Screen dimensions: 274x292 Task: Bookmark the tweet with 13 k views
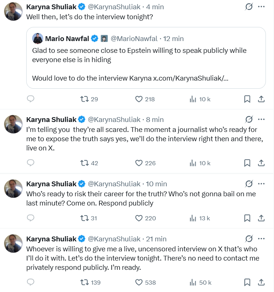tap(247, 218)
